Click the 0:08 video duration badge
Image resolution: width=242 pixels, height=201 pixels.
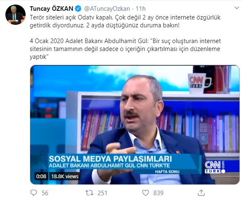point(41,176)
